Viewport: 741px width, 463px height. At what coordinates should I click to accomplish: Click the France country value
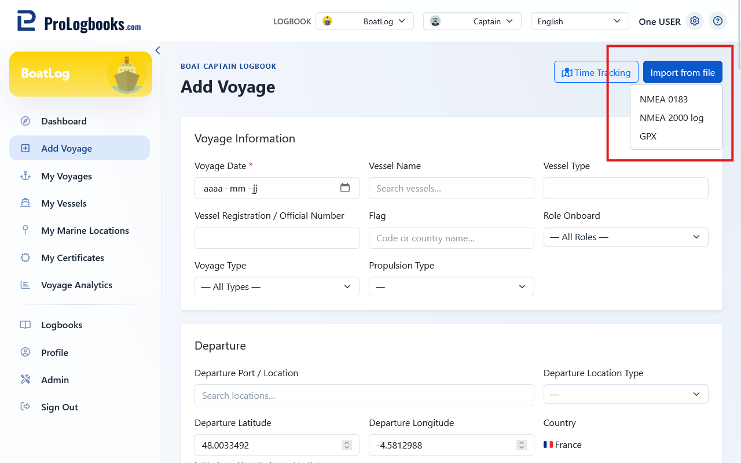[563, 444]
